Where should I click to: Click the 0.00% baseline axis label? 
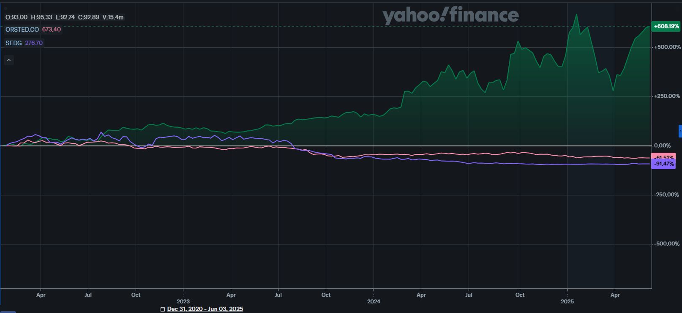point(662,146)
